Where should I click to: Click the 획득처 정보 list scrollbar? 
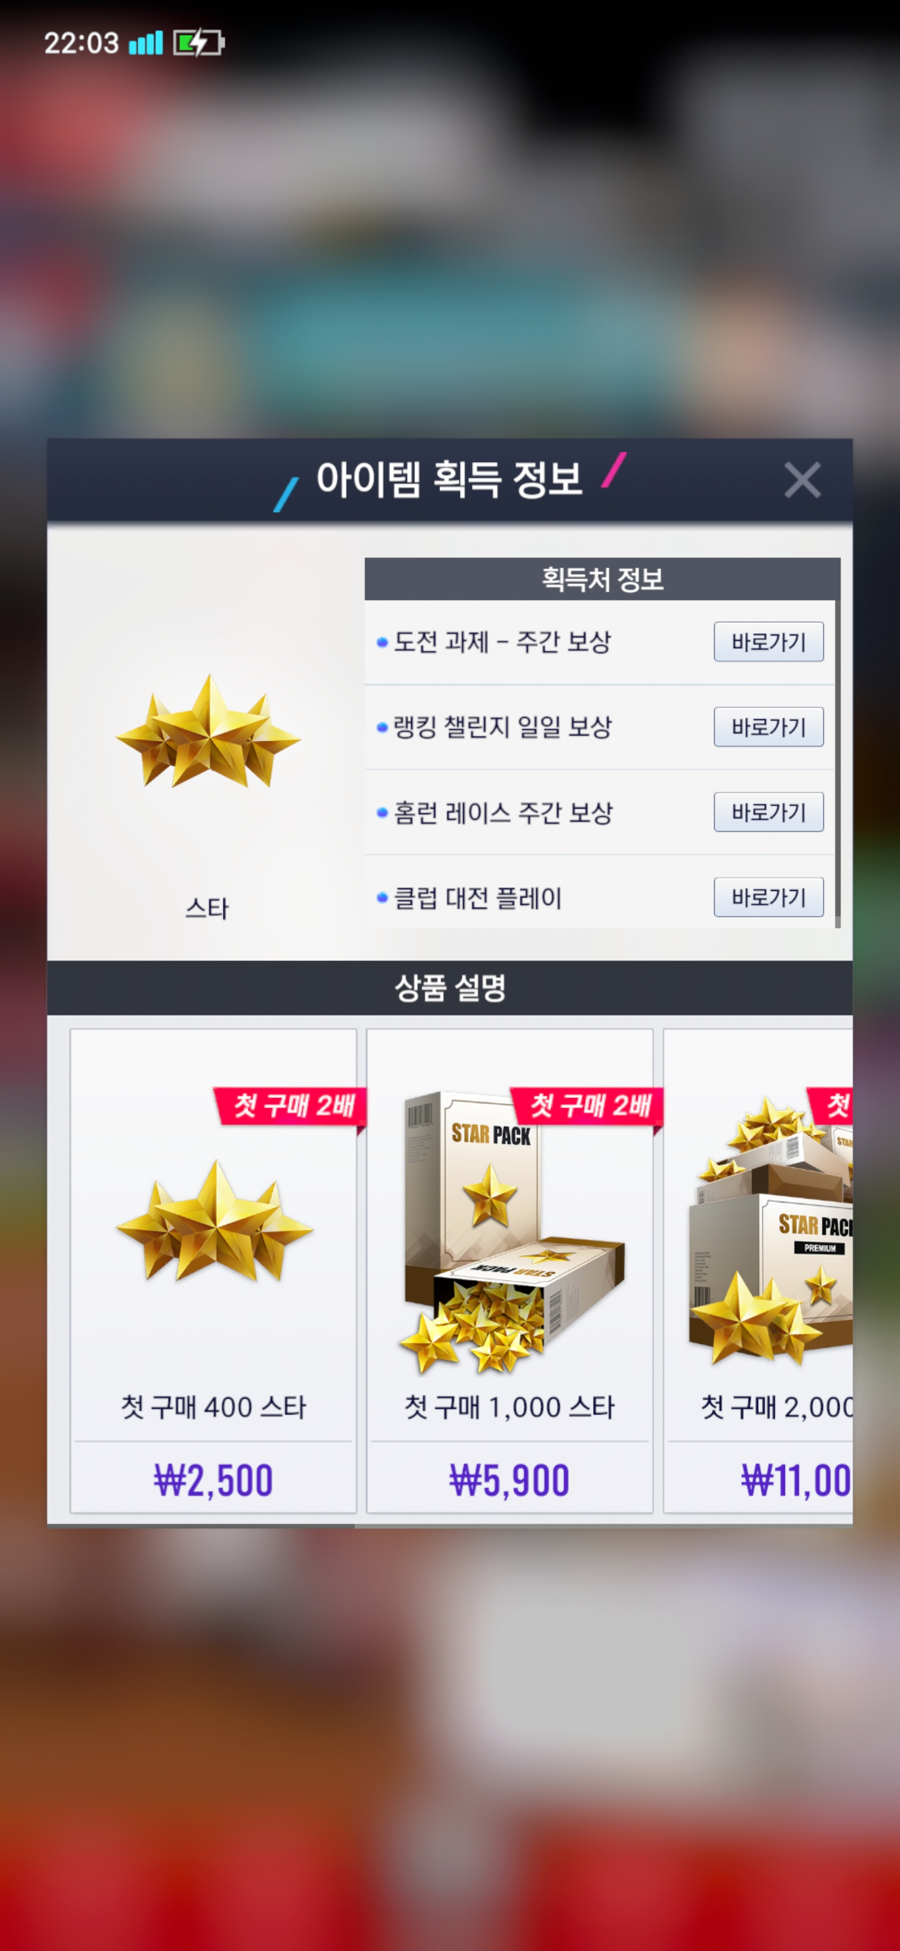(837, 764)
